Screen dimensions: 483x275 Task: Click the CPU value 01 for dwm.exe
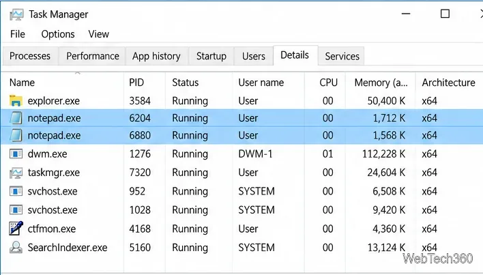(x=327, y=154)
